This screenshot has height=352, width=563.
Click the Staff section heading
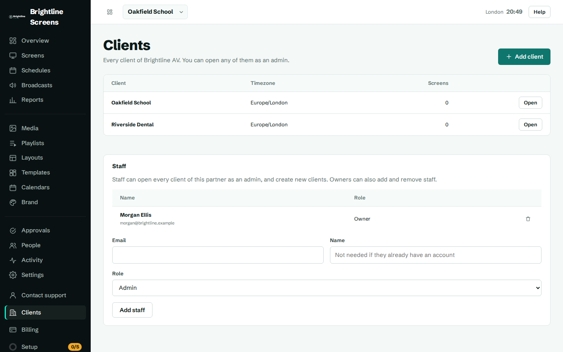119,166
